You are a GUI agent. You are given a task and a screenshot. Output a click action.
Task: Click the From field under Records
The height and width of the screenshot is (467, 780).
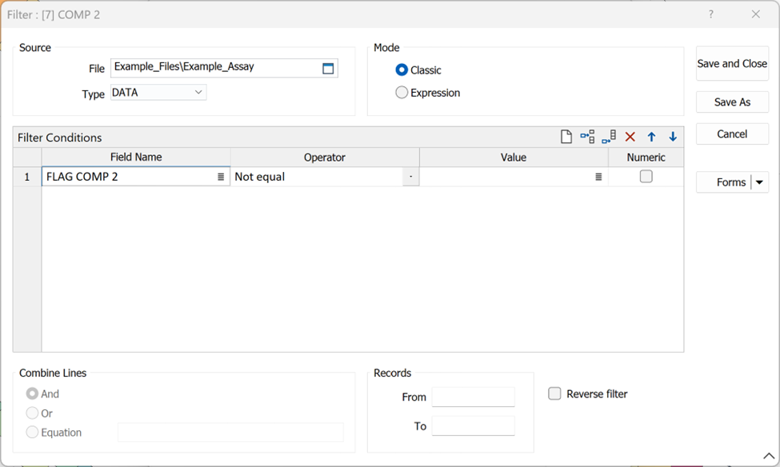[474, 397]
